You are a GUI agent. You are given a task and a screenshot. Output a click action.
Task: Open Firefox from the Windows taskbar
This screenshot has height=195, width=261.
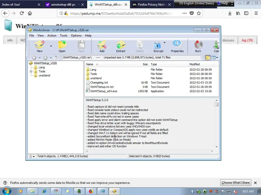[x=91, y=191]
